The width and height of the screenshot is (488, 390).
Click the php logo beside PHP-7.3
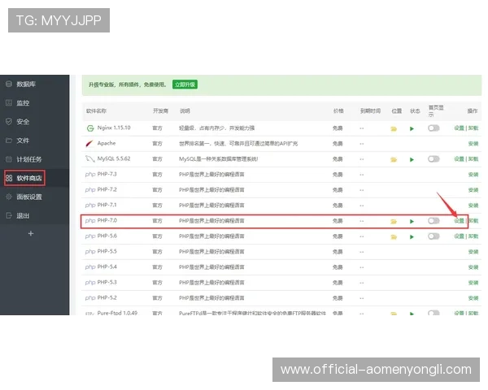click(90, 175)
